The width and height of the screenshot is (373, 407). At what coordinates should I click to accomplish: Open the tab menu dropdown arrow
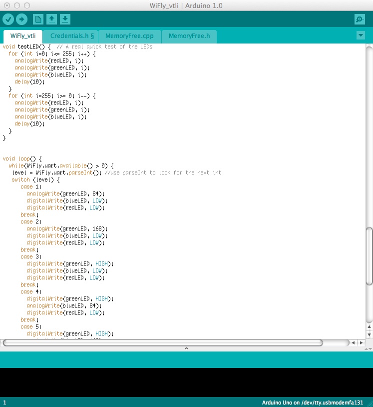point(361,35)
